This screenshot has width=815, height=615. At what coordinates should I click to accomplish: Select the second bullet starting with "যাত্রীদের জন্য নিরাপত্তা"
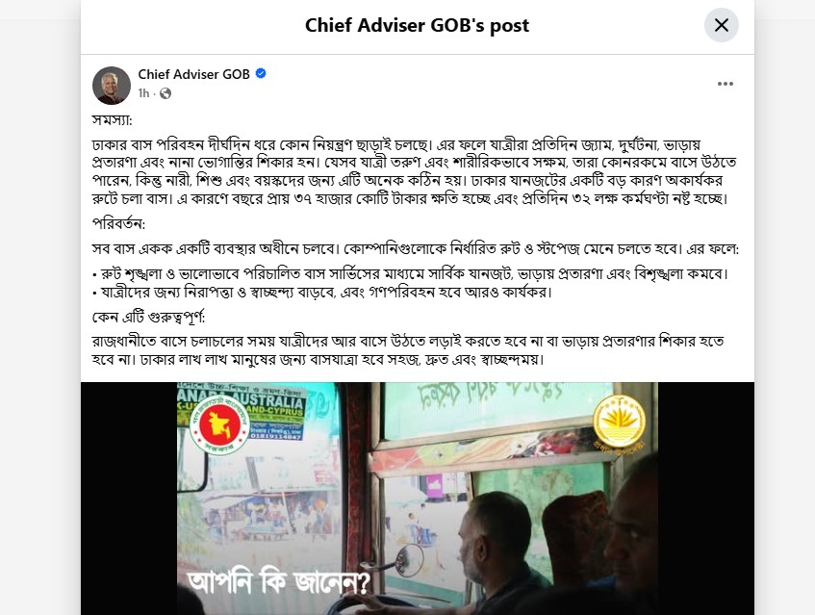pos(321,293)
